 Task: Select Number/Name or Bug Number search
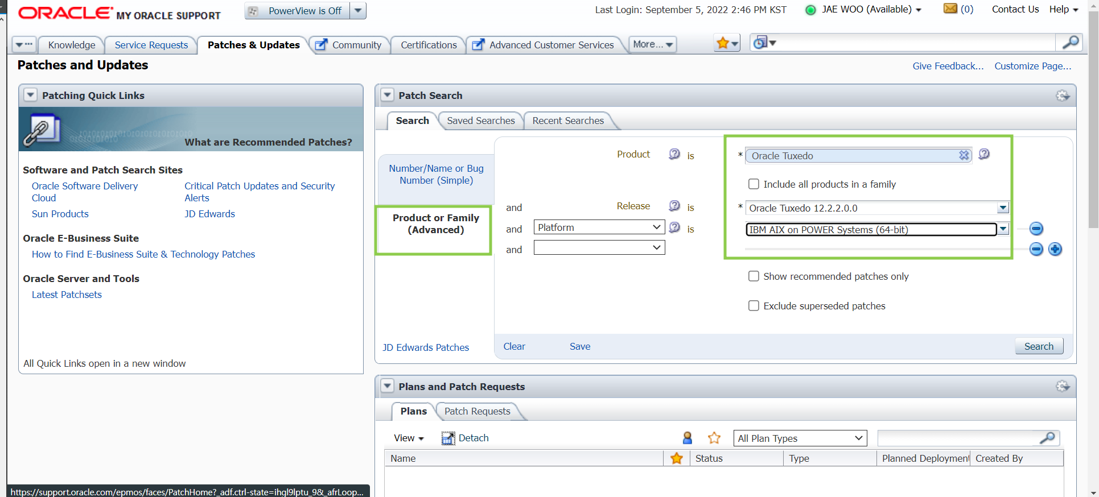point(436,174)
